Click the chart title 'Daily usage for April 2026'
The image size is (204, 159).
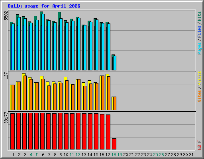[44, 6]
